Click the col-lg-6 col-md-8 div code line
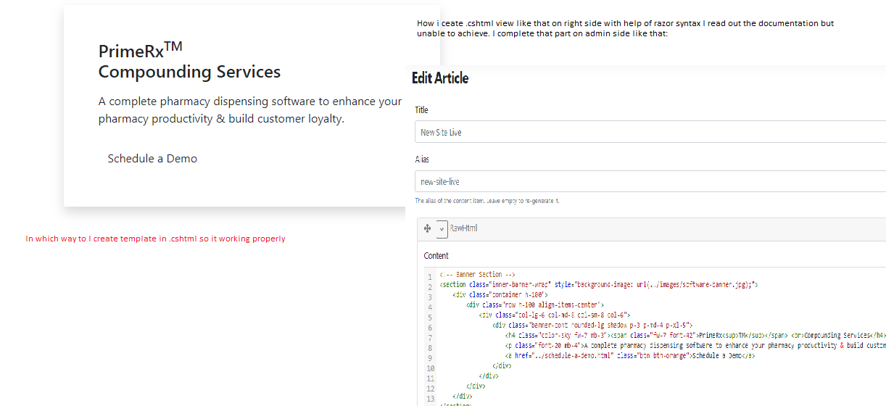Image resolution: width=886 pixels, height=406 pixels. [x=554, y=315]
